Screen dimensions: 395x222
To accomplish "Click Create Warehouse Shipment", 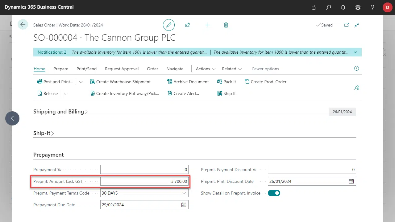I will pyautogui.click(x=120, y=82).
